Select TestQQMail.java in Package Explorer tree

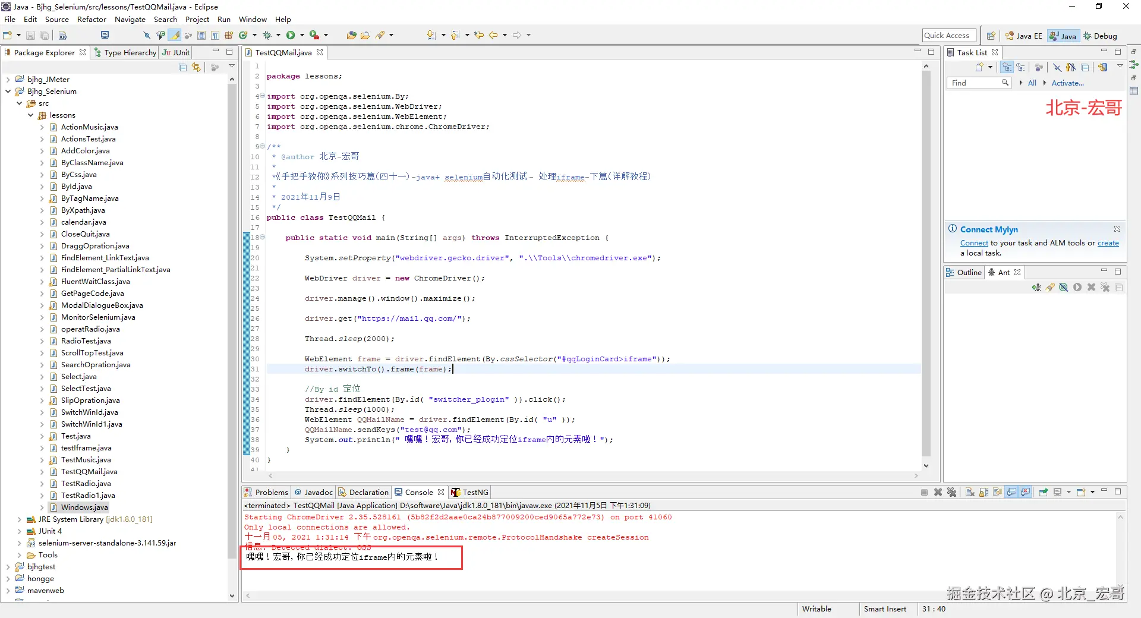click(89, 472)
